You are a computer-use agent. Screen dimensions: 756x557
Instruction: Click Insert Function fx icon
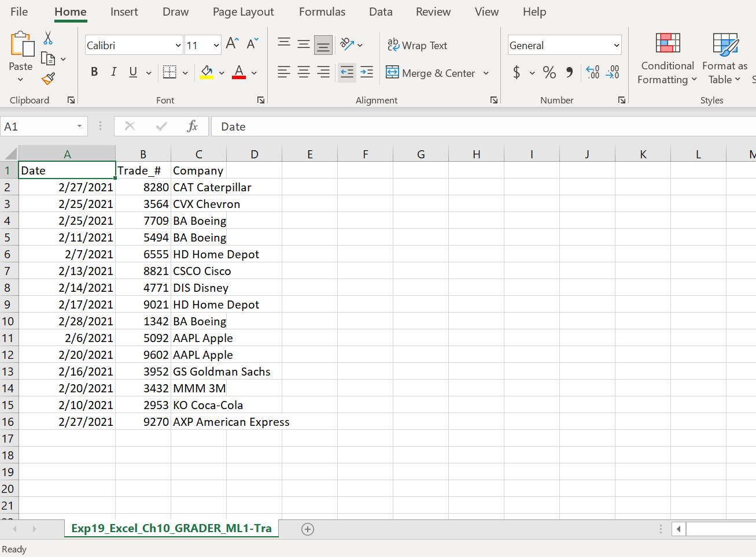click(193, 127)
